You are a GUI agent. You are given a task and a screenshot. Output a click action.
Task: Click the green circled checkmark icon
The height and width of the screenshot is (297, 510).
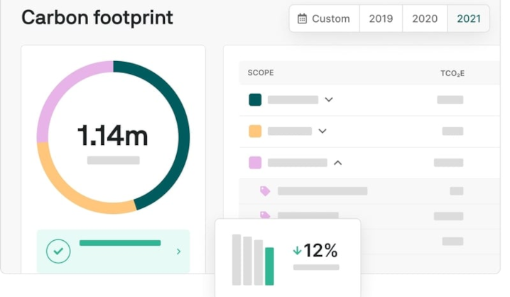tap(58, 251)
